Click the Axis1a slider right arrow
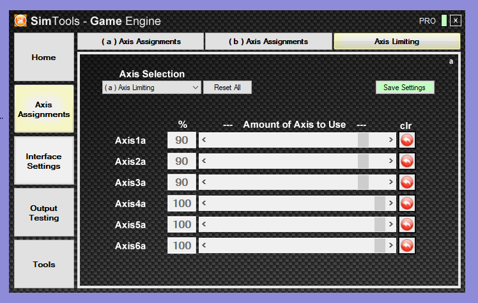This screenshot has width=478, height=303. tap(391, 140)
